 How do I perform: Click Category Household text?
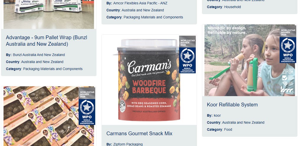[224, 7]
